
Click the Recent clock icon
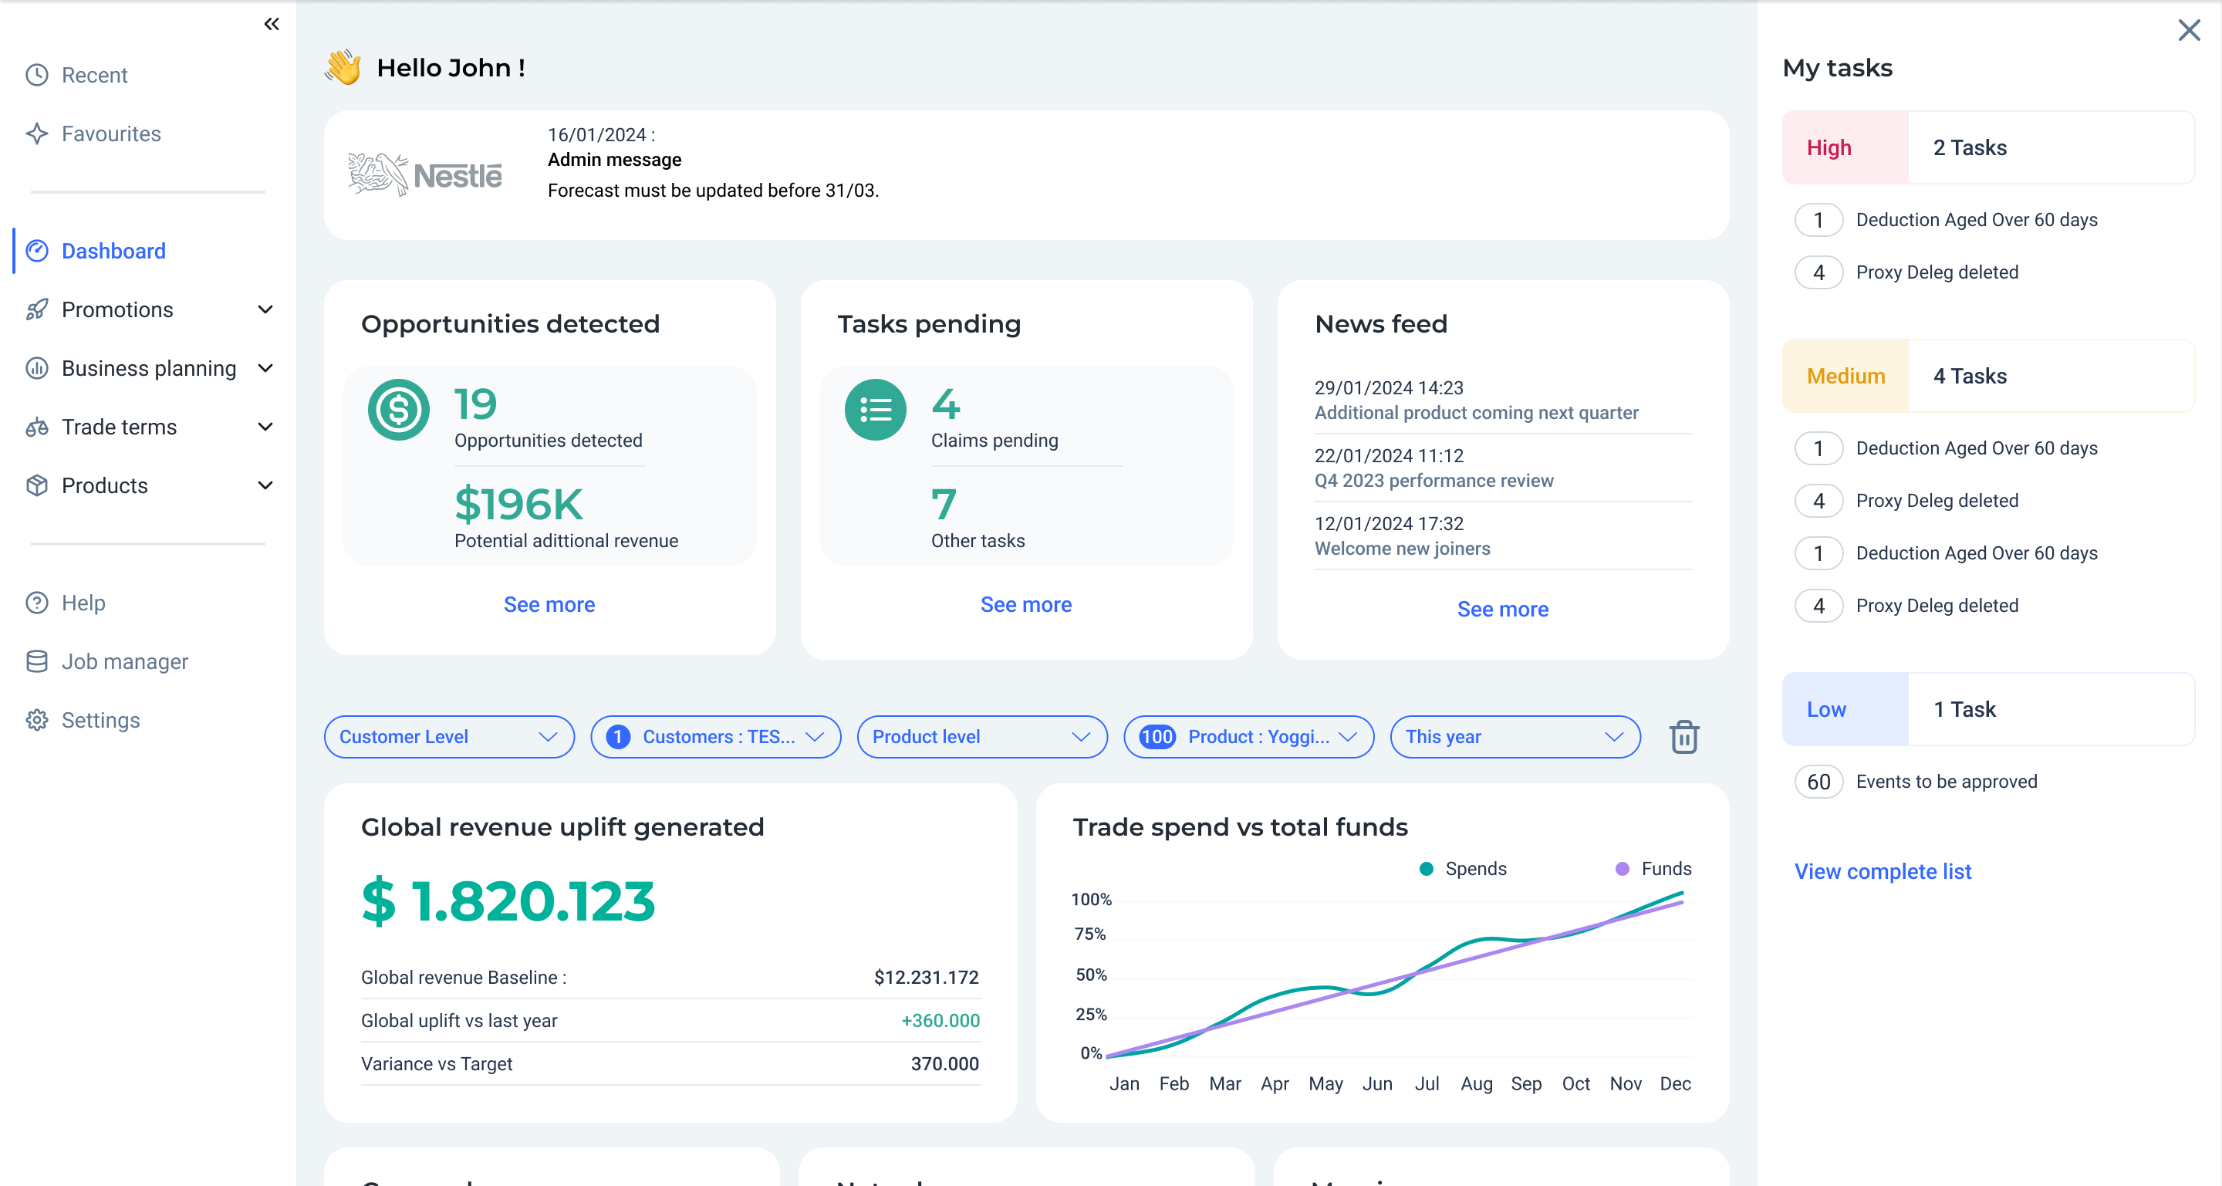(x=37, y=75)
